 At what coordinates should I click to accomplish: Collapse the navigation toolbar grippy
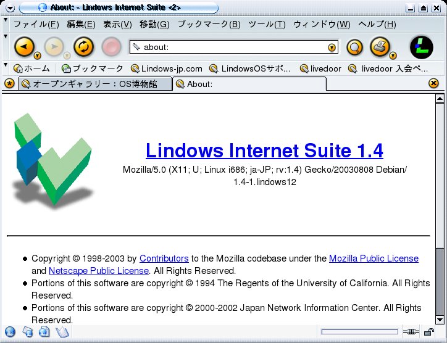tap(6, 36)
